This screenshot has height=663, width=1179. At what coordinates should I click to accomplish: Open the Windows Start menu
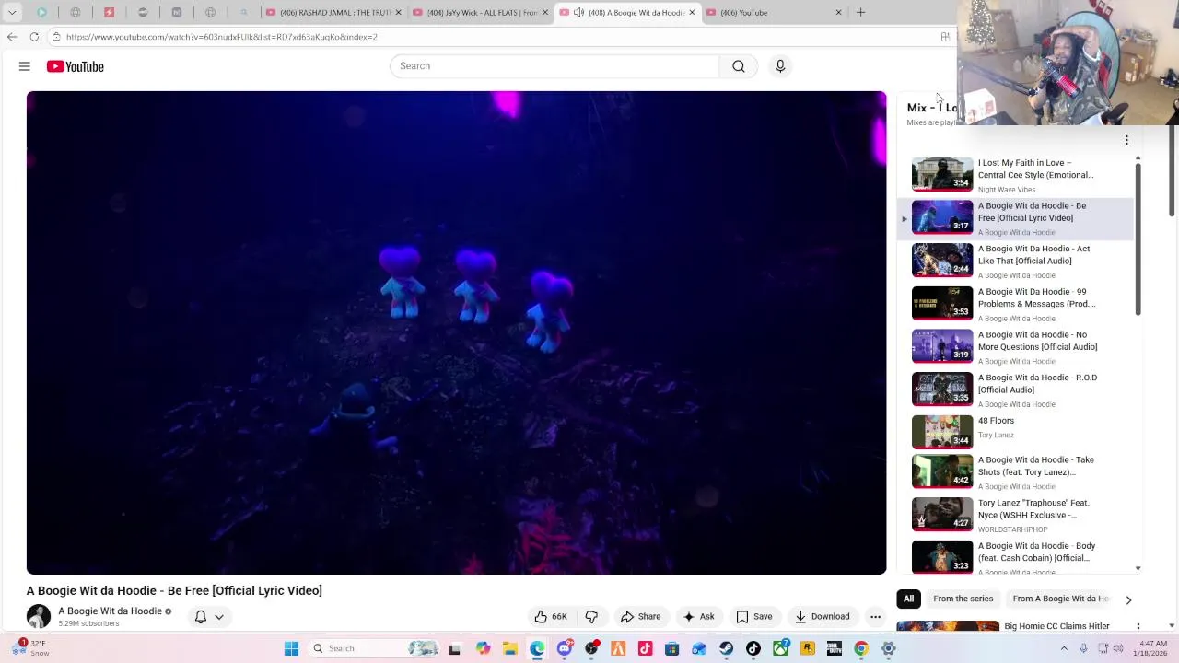[291, 648]
